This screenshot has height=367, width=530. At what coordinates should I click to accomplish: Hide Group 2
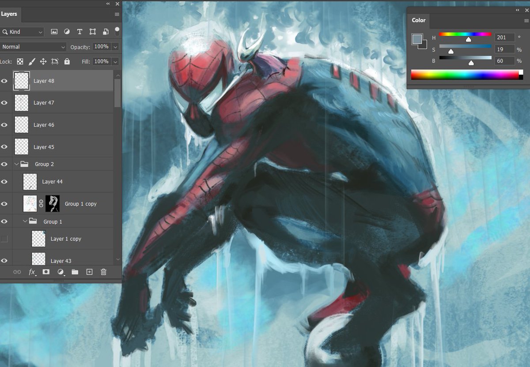4,164
